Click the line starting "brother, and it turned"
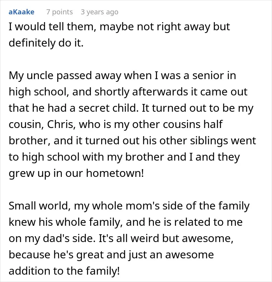This screenshot has width=272, height=282. click(x=132, y=141)
